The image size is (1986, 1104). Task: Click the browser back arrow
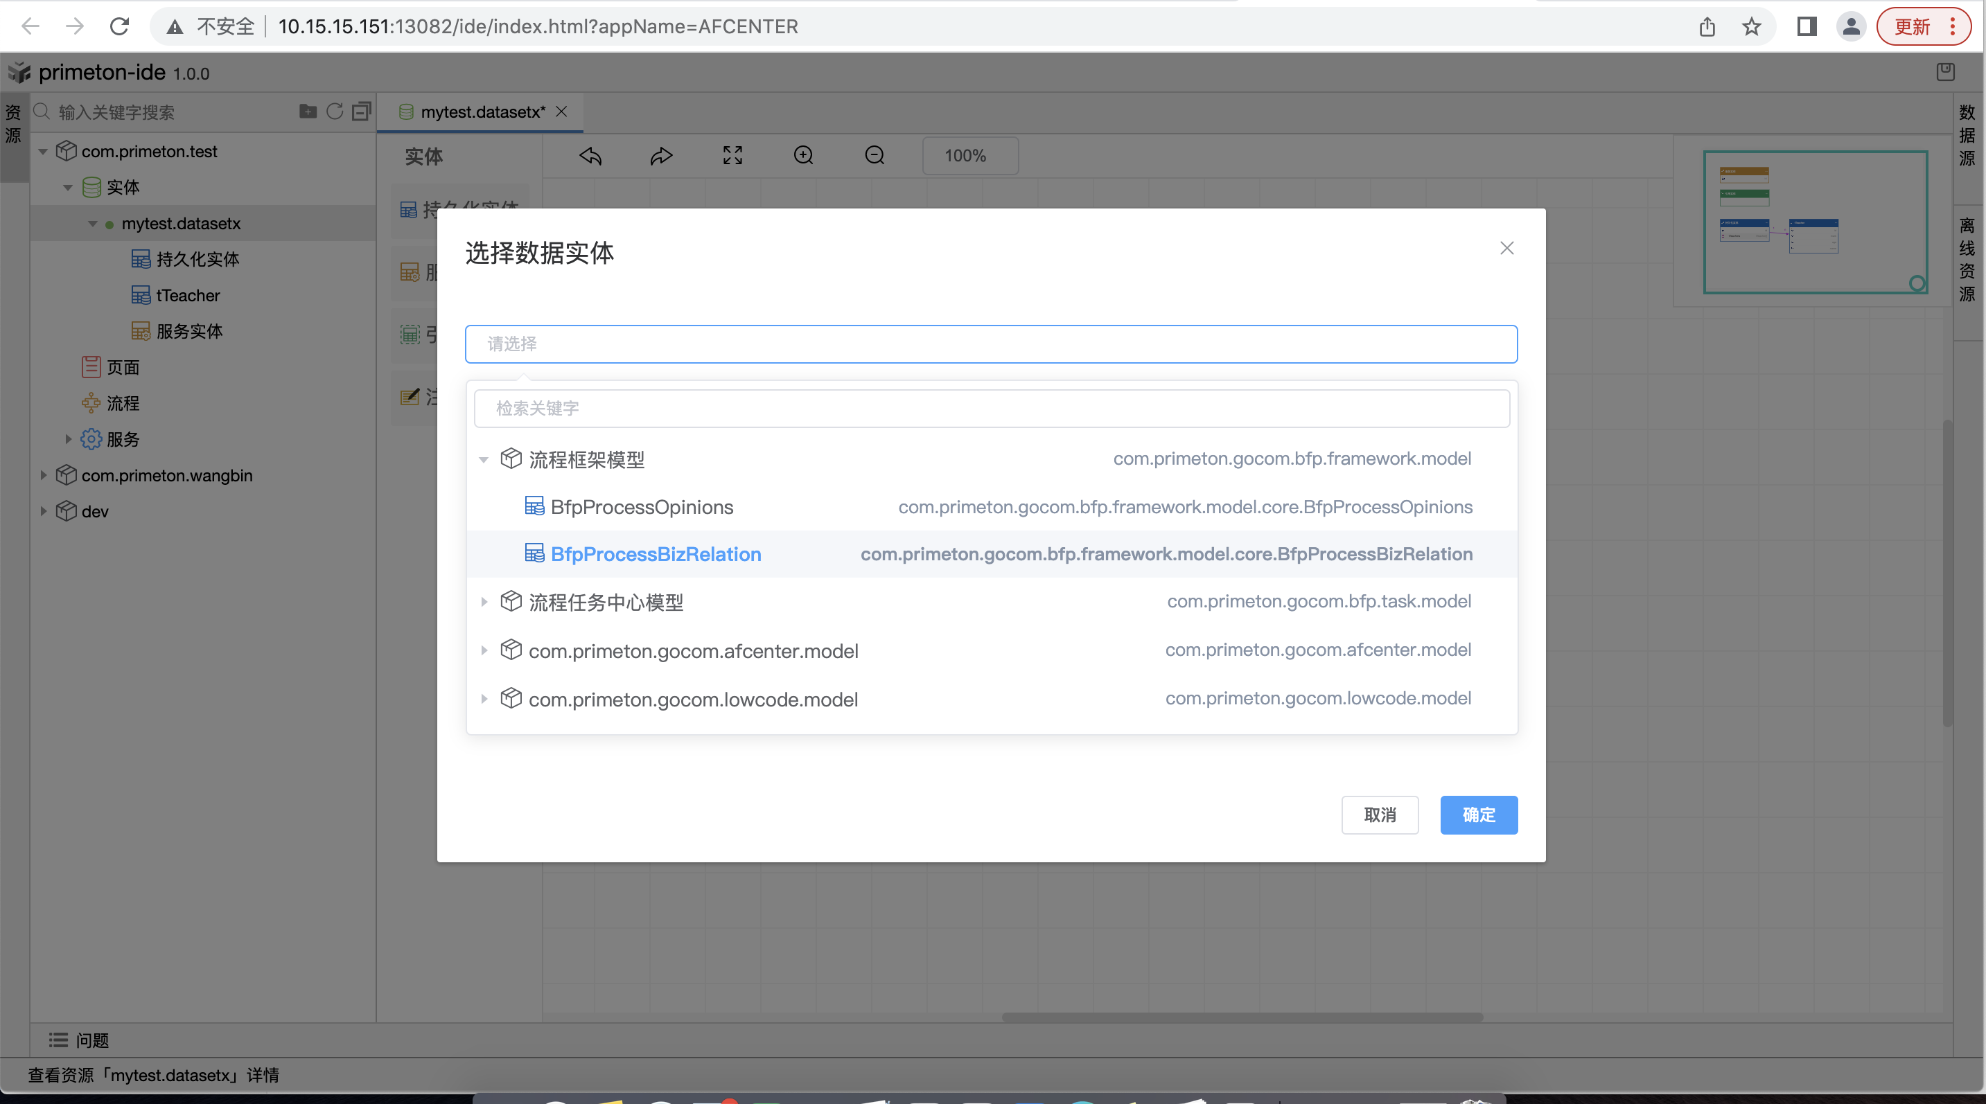tap(31, 26)
